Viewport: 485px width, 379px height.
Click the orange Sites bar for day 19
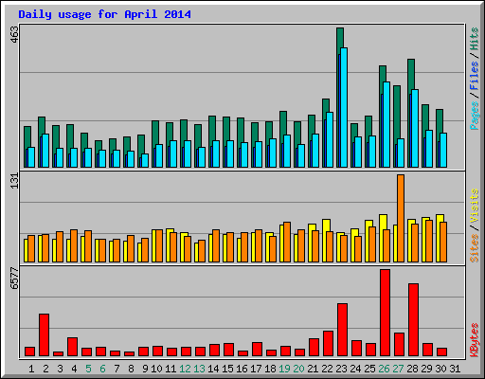287,242
